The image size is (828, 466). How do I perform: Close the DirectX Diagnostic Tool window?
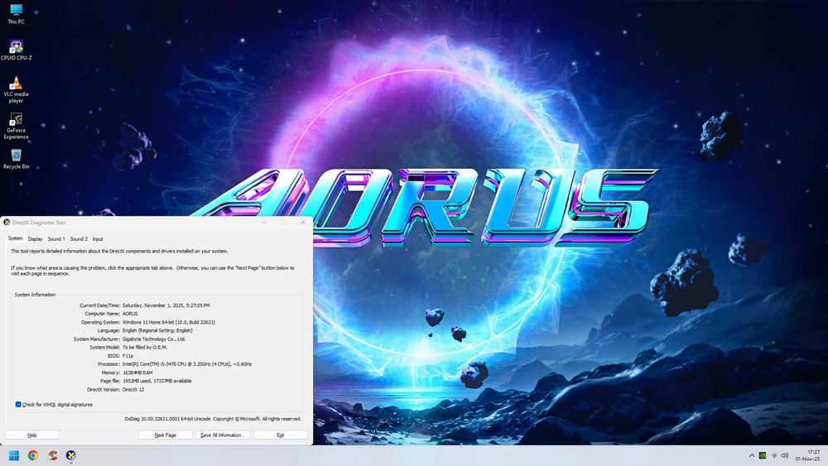click(x=303, y=222)
